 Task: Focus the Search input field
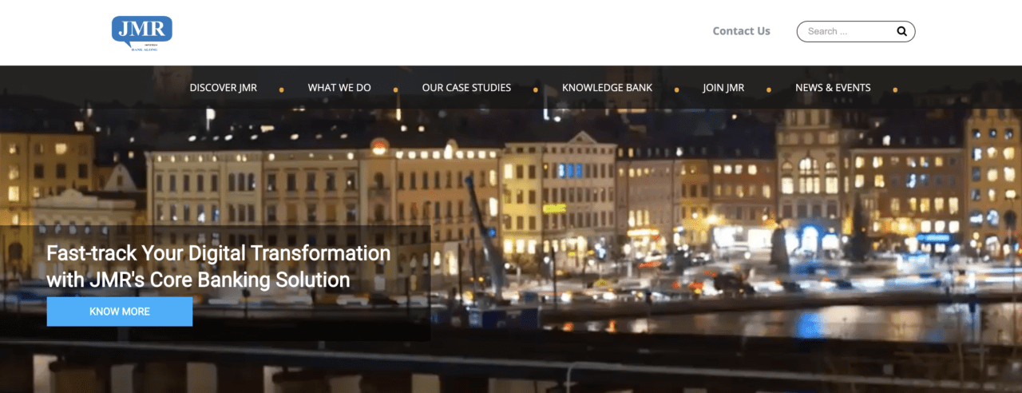click(x=848, y=32)
